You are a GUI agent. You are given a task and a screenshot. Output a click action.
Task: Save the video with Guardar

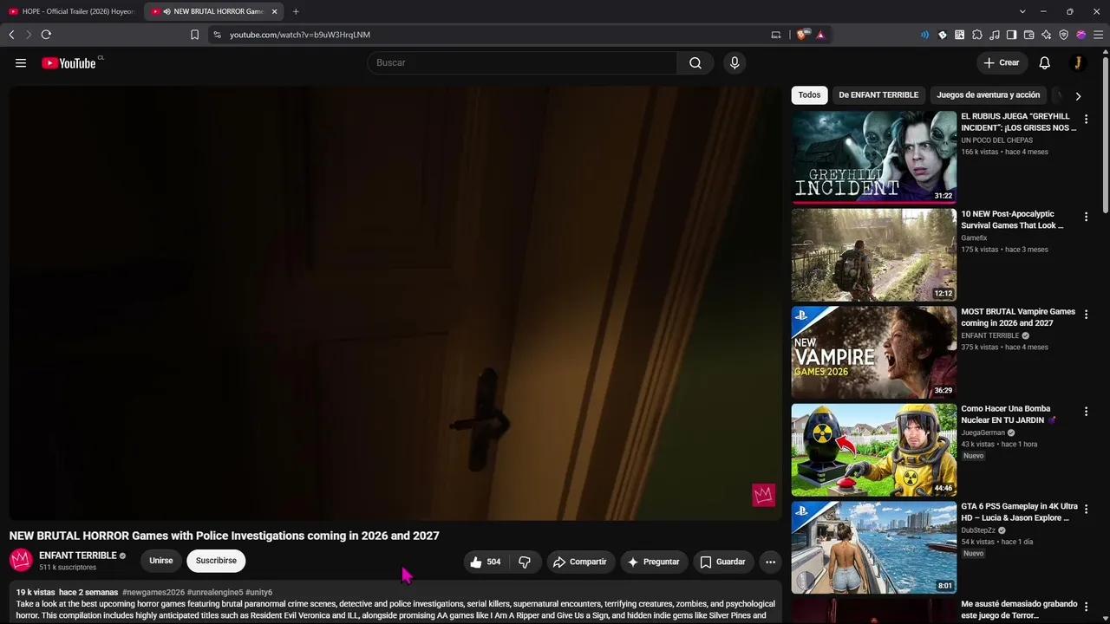click(x=722, y=562)
